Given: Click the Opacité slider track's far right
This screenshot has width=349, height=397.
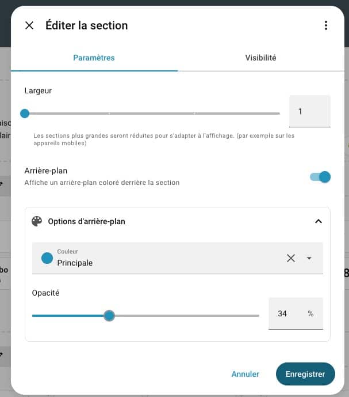Looking at the screenshot, I should click(256, 315).
